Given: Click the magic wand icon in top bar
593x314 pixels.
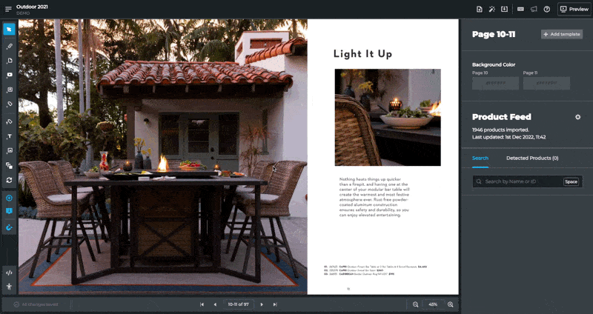Looking at the screenshot, I should pos(491,9).
